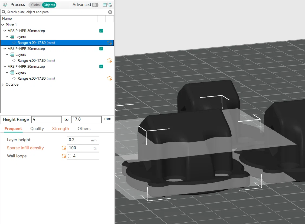
Task: Click modified icon on first 20mm range row
Action: coord(110,61)
